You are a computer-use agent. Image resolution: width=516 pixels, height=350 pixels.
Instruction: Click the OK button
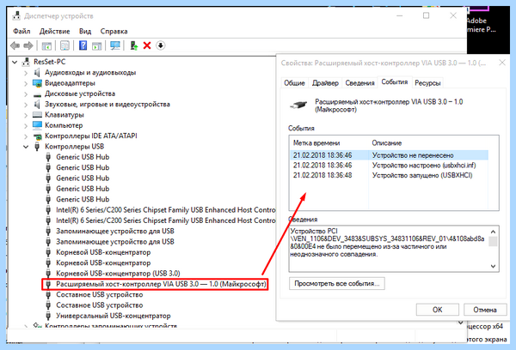point(438,310)
